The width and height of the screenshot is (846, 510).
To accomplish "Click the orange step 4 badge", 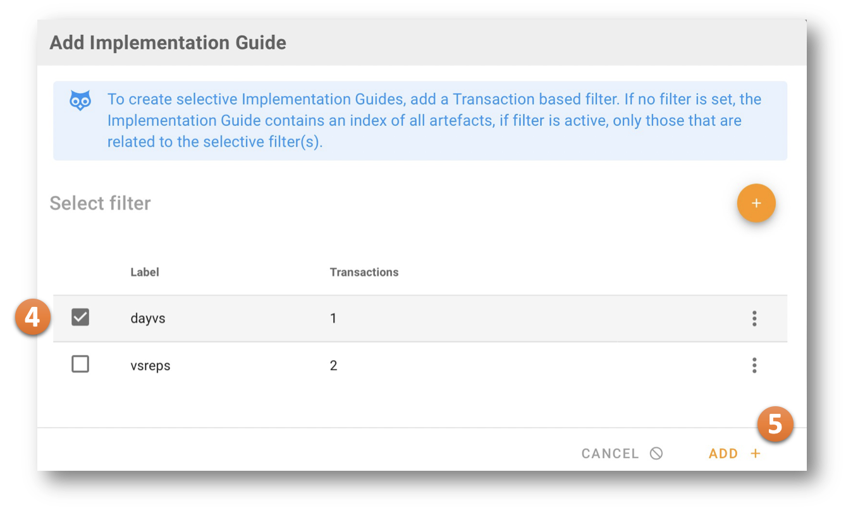I will (x=32, y=318).
